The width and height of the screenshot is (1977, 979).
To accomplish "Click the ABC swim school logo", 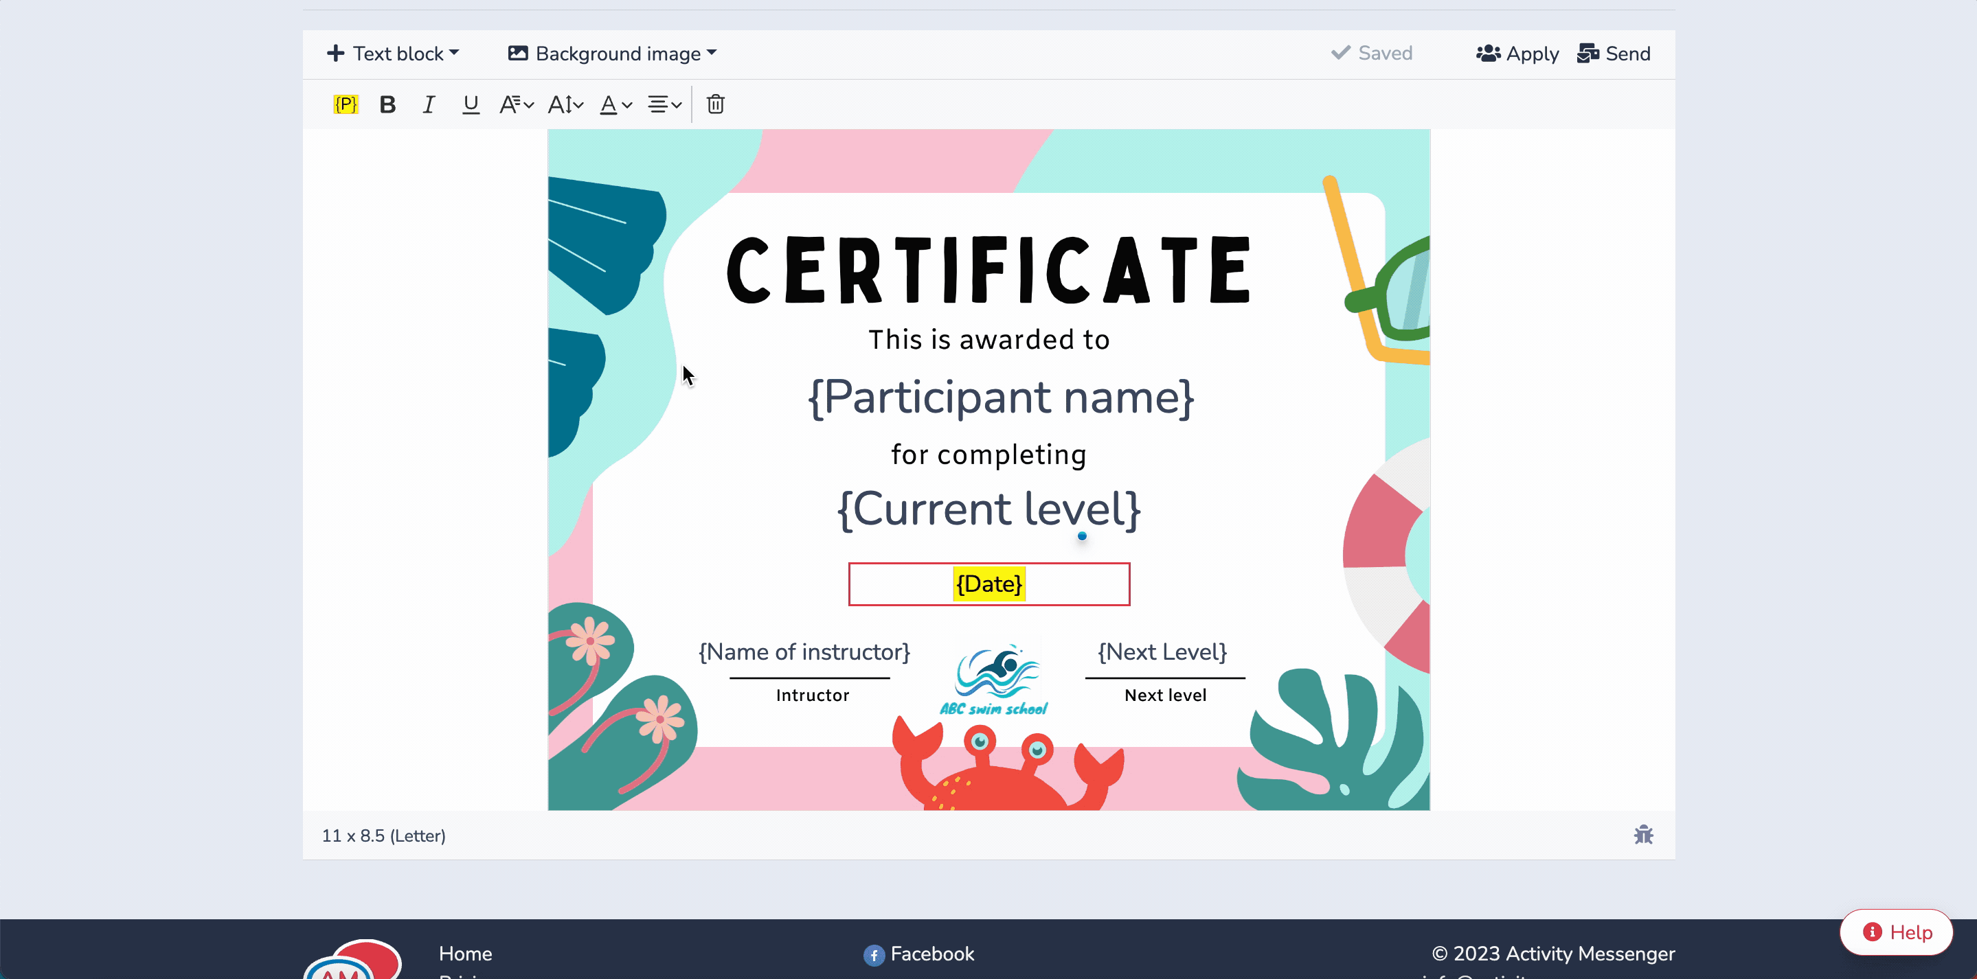I will coord(994,680).
